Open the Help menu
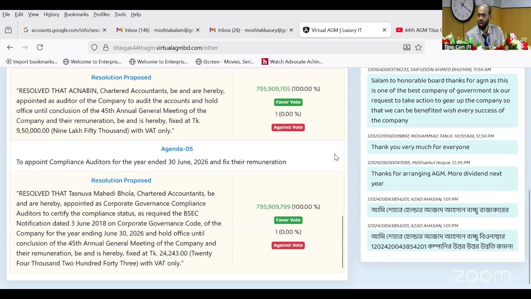The width and height of the screenshot is (531, 299). click(x=136, y=14)
